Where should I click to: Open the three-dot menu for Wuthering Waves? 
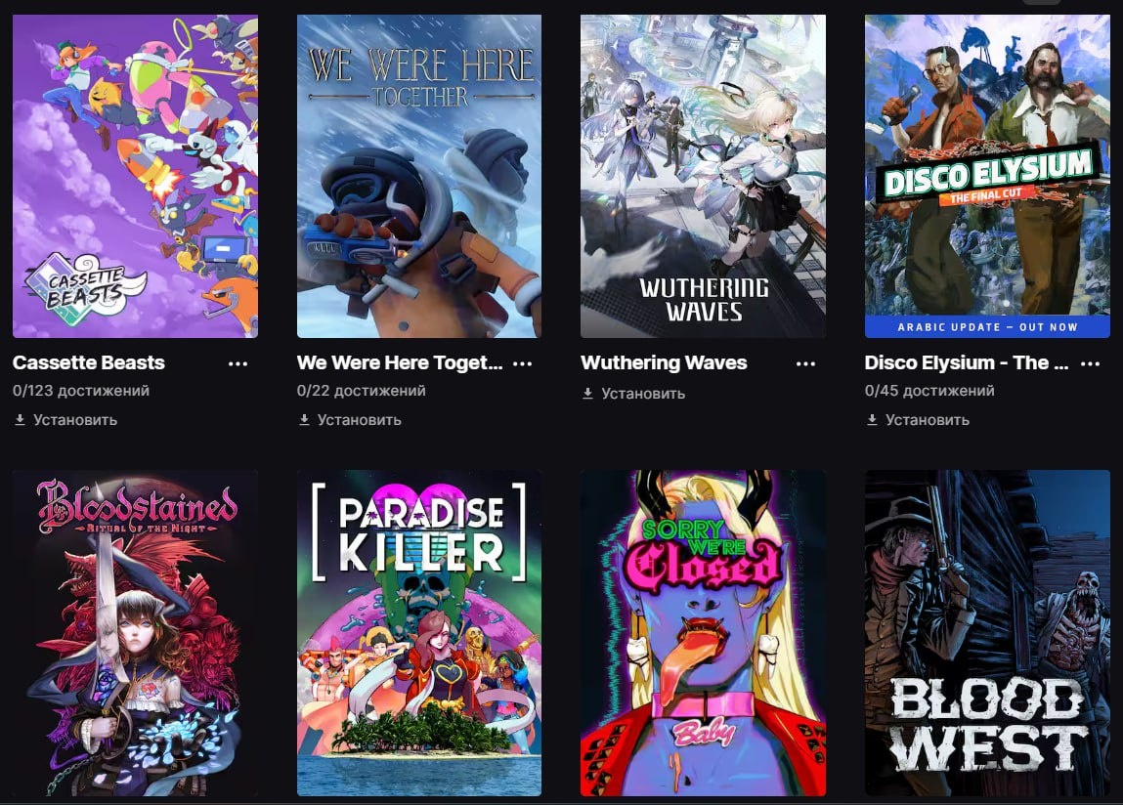pos(805,363)
